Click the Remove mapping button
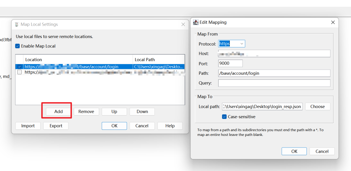The width and height of the screenshot is (351, 171). tap(86, 112)
